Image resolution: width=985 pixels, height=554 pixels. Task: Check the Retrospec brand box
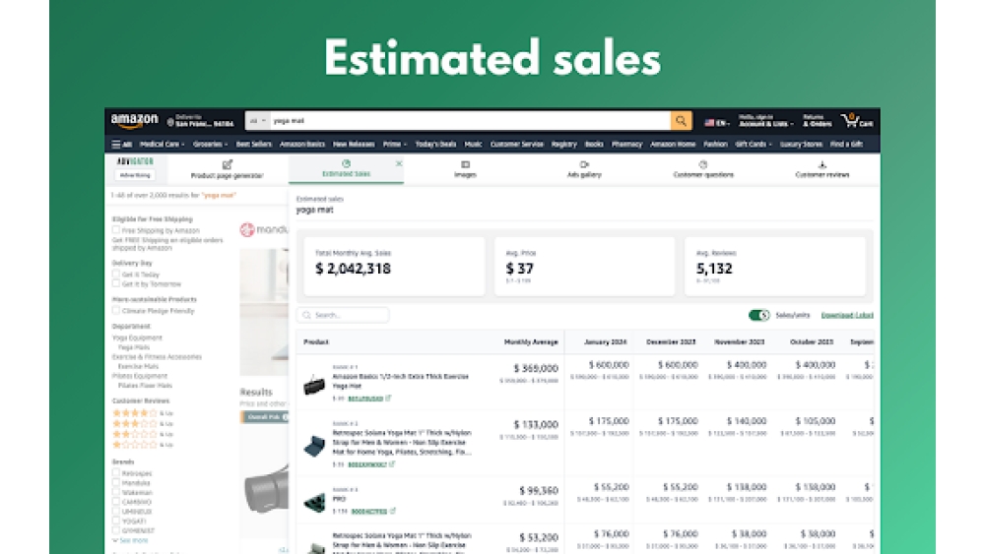[116, 473]
